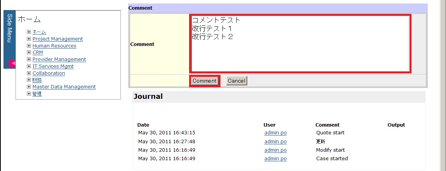Expand the 財務 tree node
The image size is (446, 171).
(29, 80)
